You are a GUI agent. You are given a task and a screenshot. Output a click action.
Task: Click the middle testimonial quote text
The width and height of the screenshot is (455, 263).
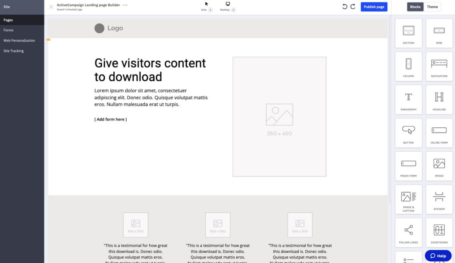218,253
